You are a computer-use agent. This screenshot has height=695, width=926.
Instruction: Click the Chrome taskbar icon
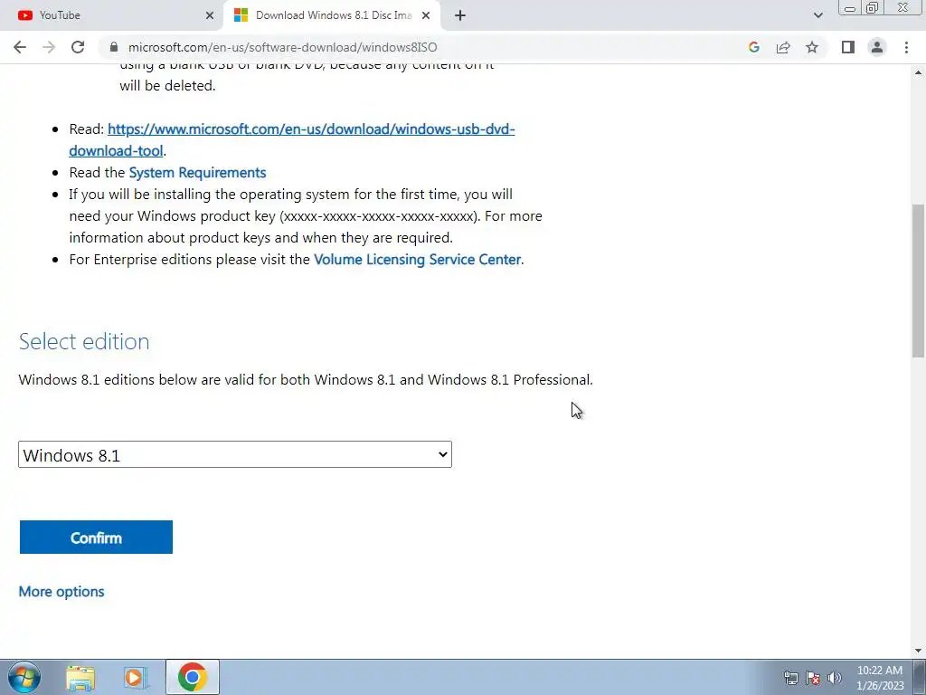[193, 677]
